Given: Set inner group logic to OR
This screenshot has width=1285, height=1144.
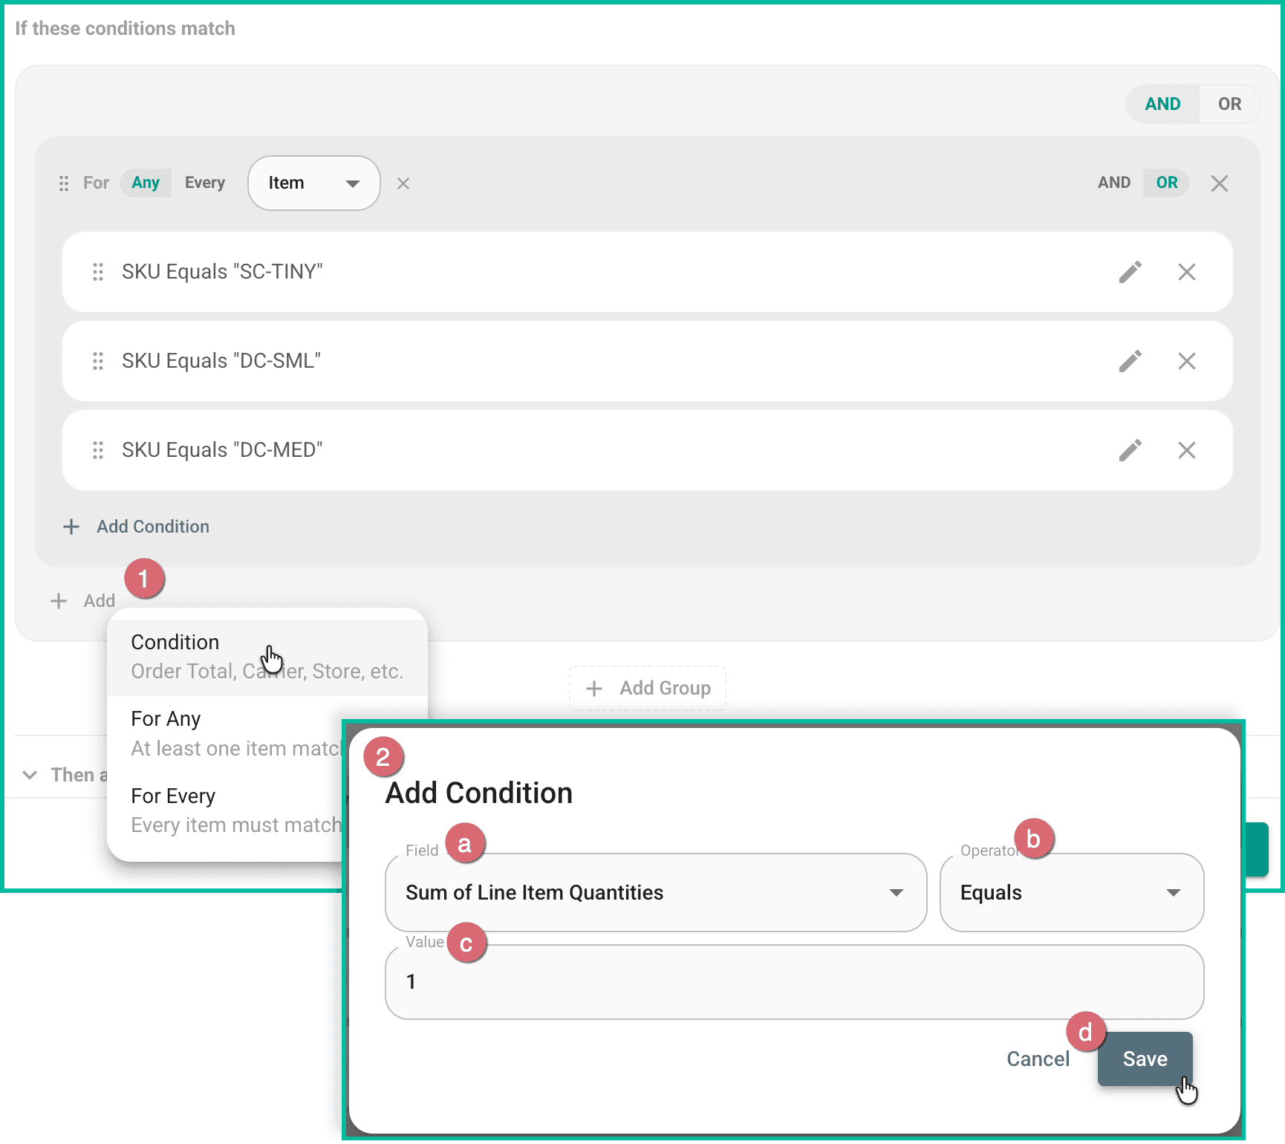Looking at the screenshot, I should pyautogui.click(x=1166, y=183).
